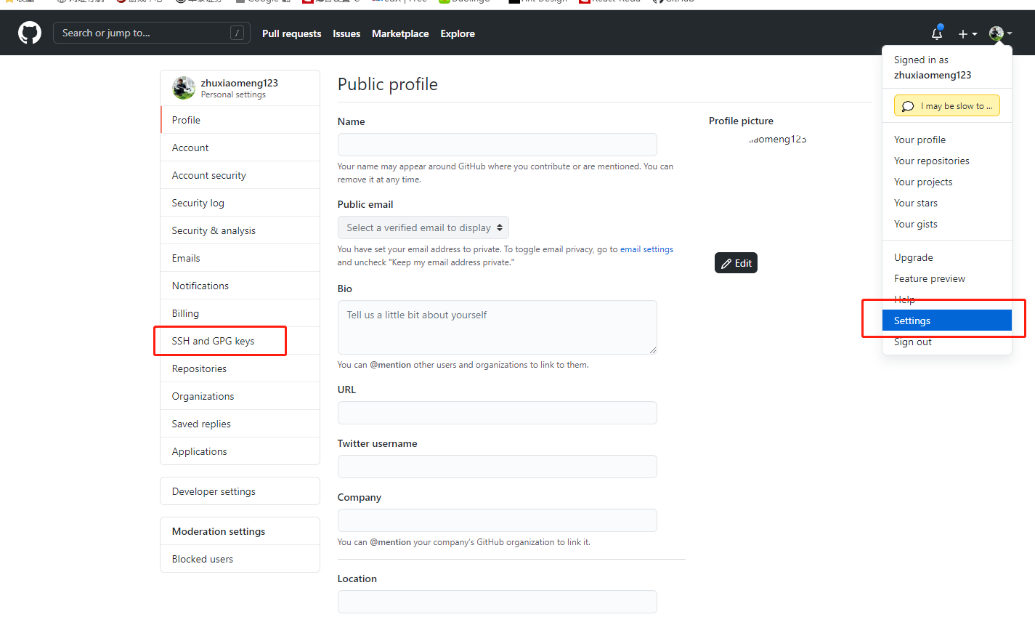The width and height of the screenshot is (1035, 625).
Task: Open the GitHub logo home link
Action: (30, 33)
